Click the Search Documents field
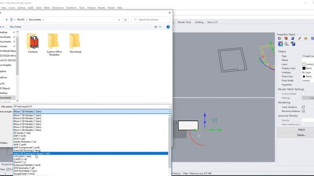 pos(151,20)
